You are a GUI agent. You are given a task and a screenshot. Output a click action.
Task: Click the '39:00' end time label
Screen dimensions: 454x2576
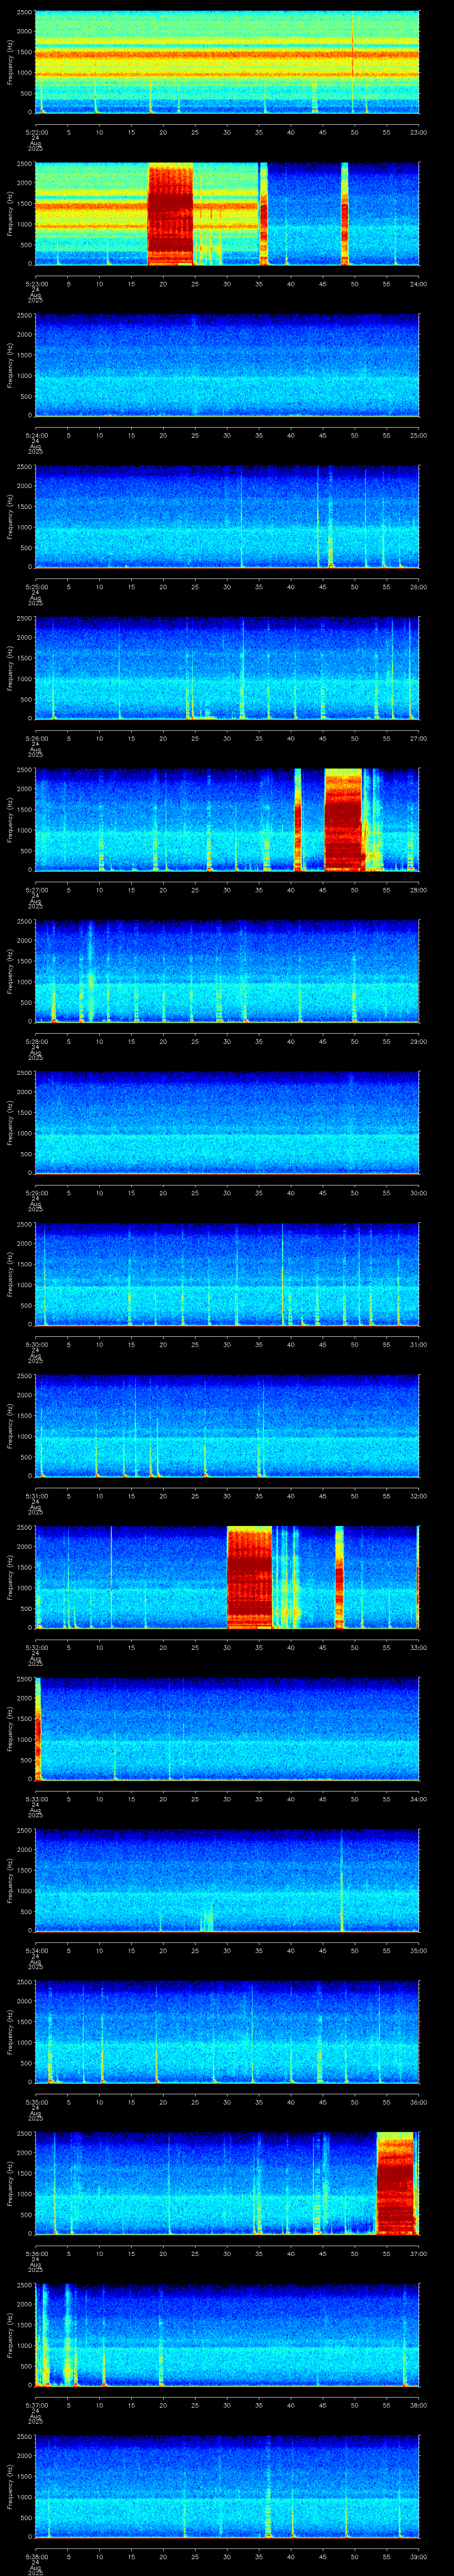[x=418, y=2556]
